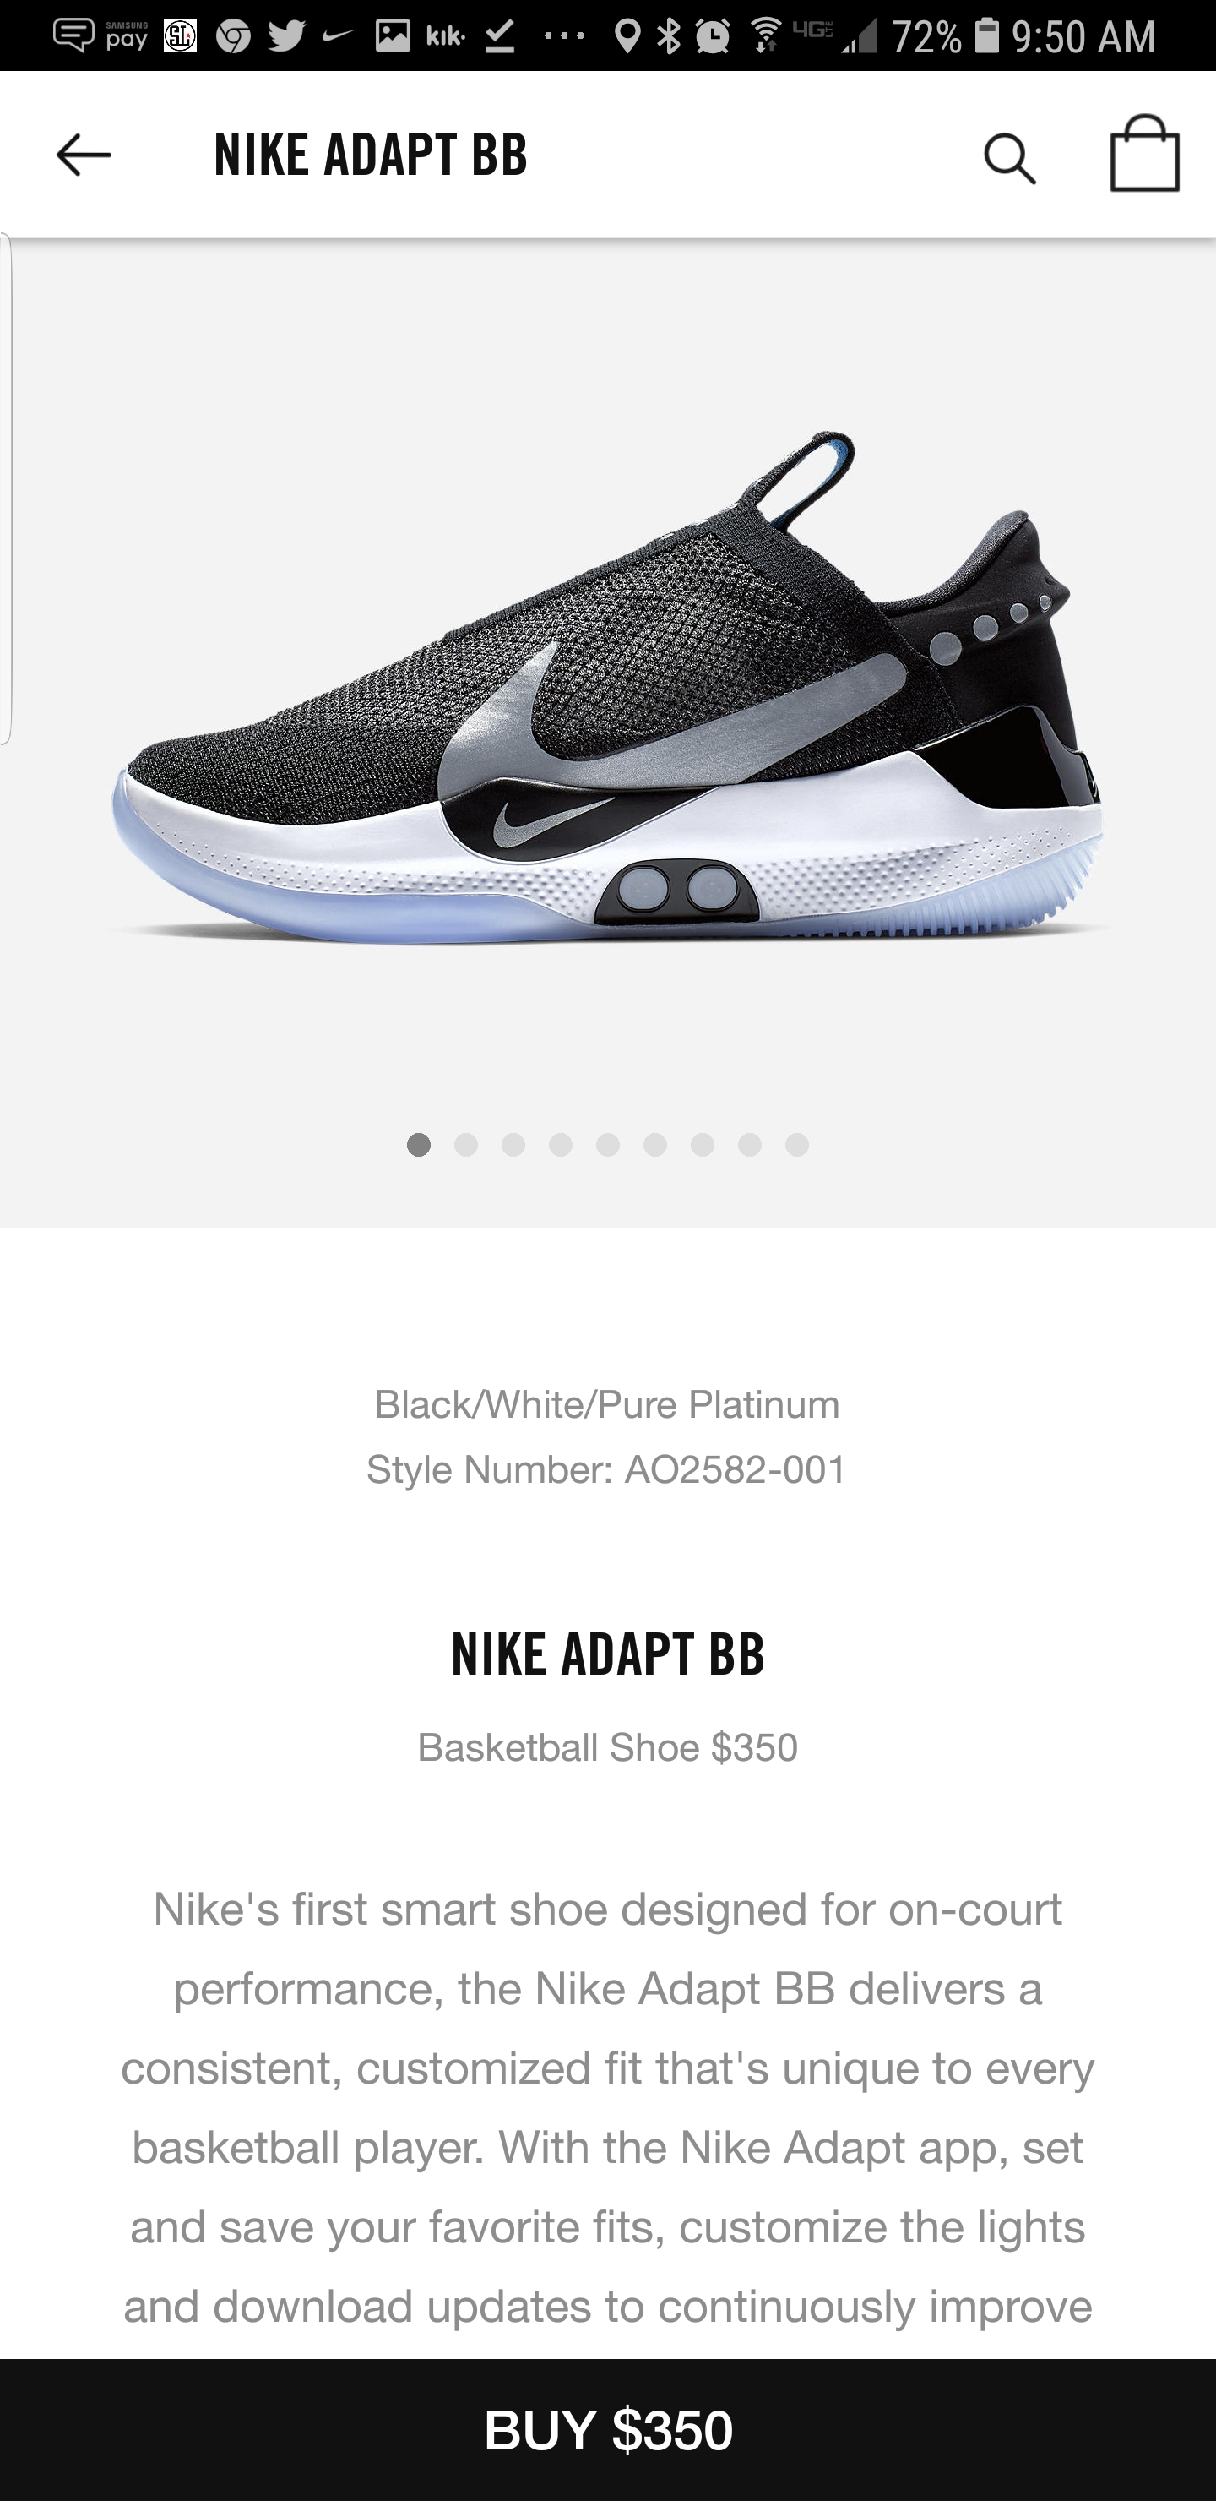Tap the Basketball Shoe $350 price text
This screenshot has width=1216, height=2501.
coord(607,1746)
